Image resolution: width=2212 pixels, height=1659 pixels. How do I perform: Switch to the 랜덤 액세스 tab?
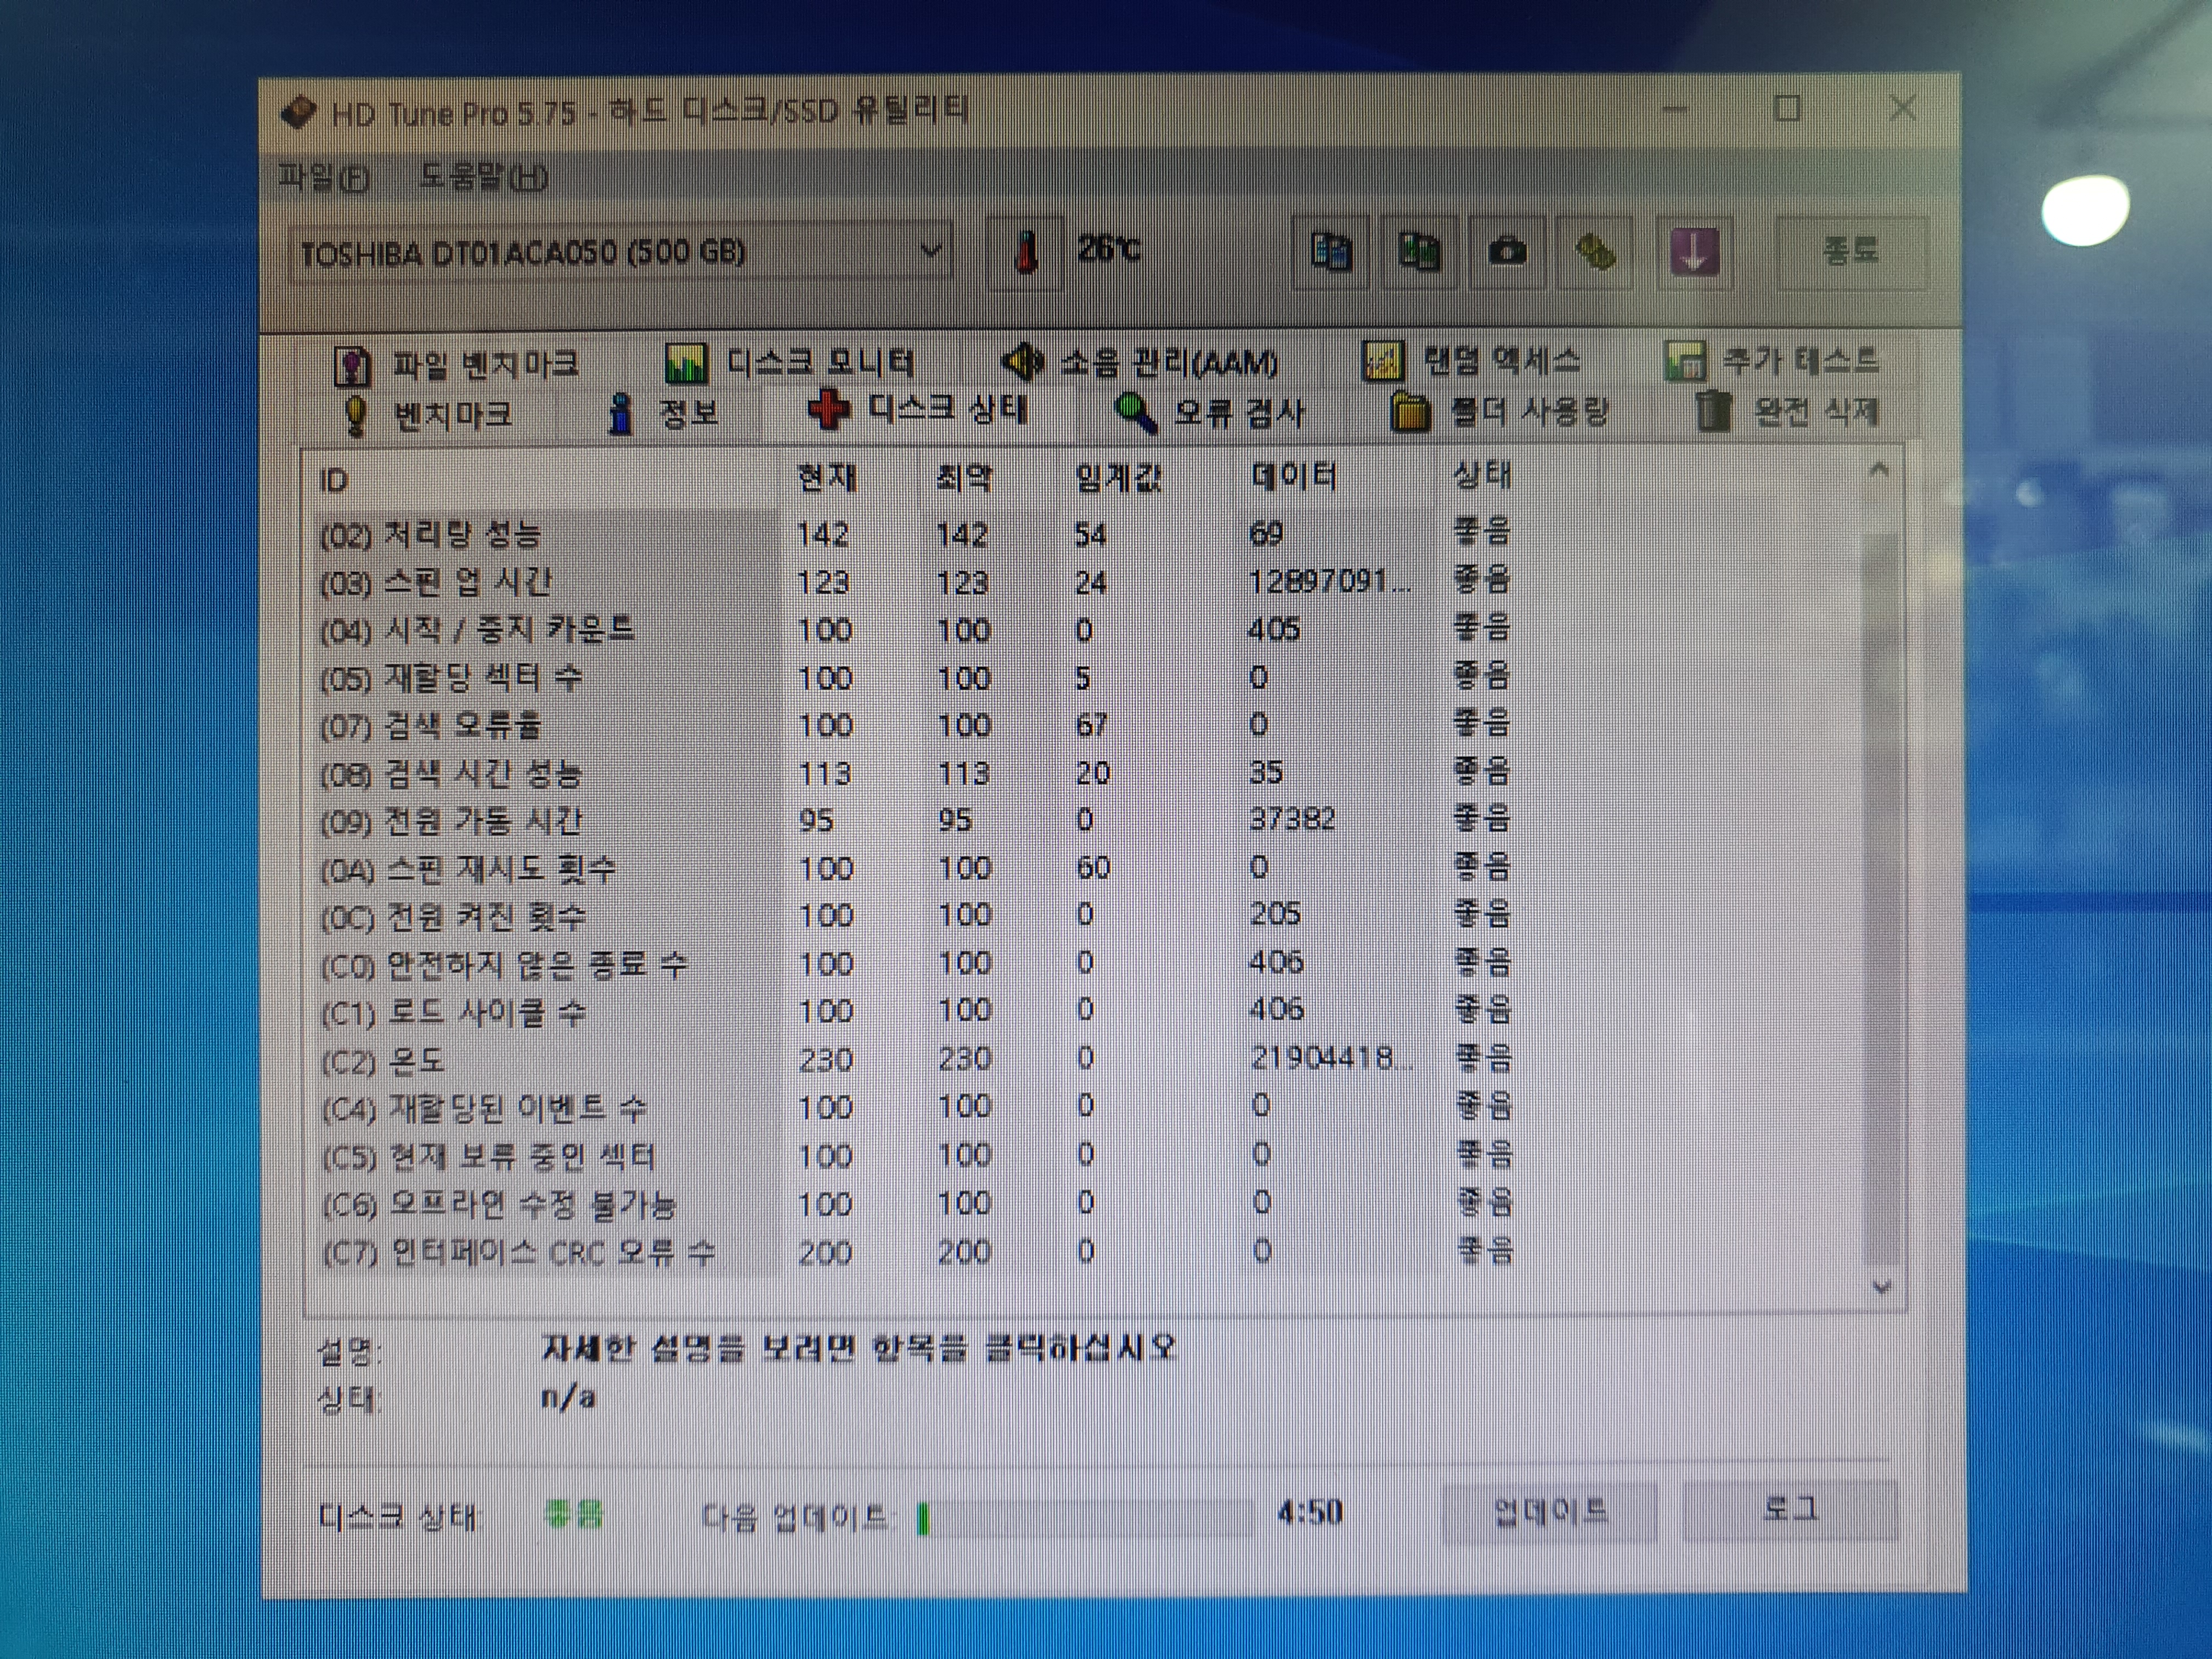pyautogui.click(x=1471, y=361)
